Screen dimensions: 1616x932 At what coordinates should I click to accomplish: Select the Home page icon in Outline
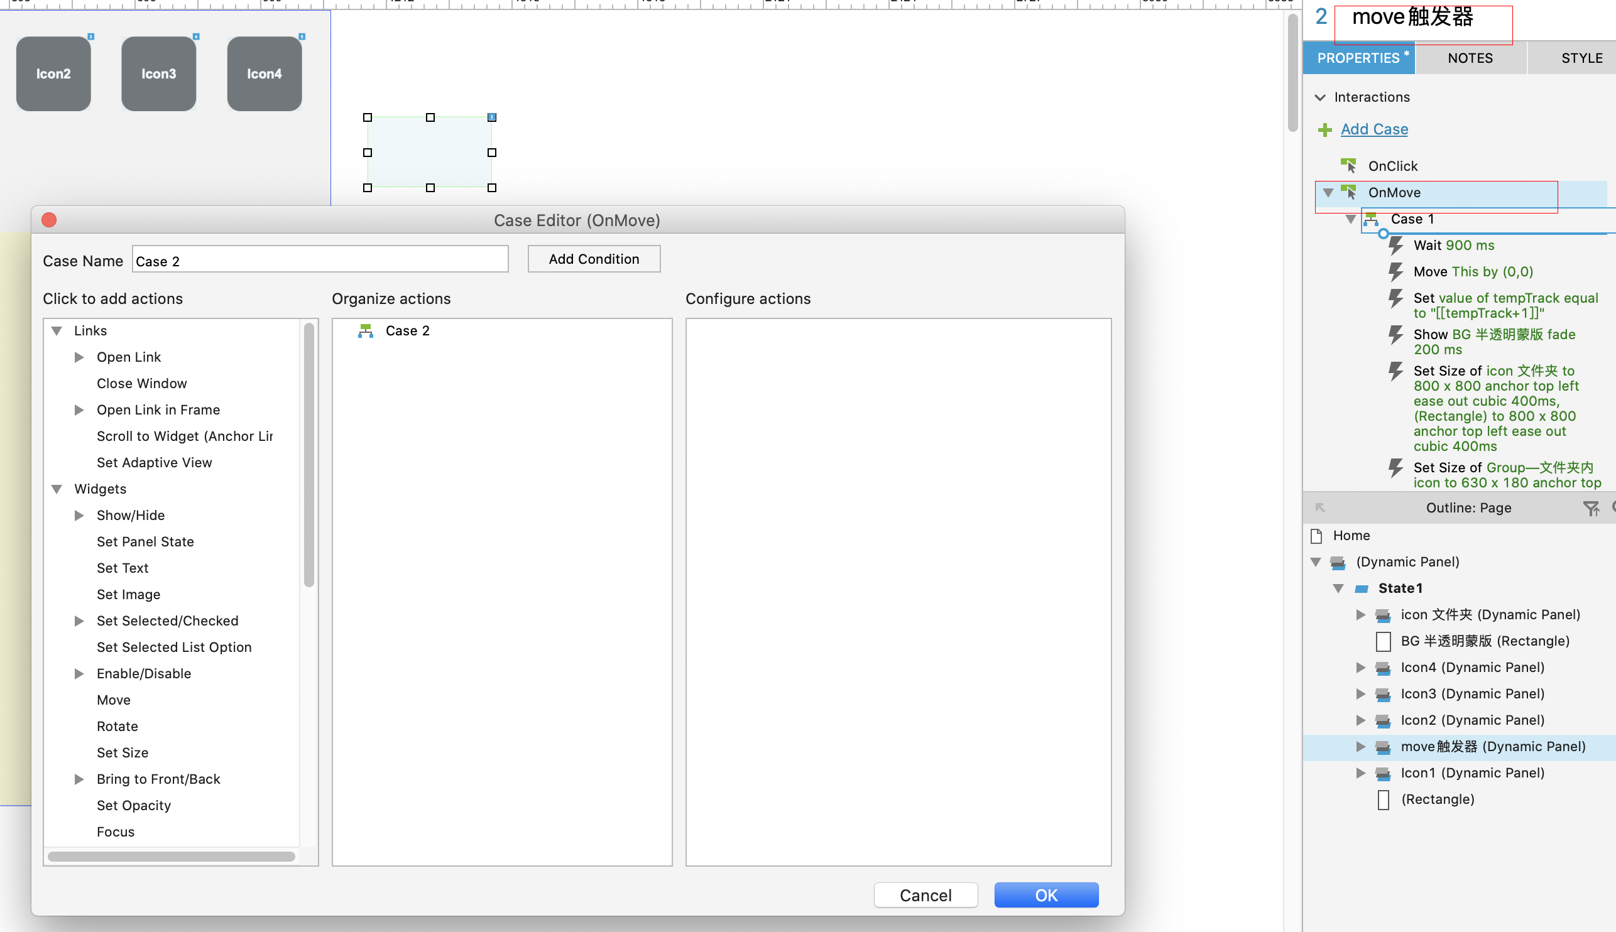tap(1316, 536)
